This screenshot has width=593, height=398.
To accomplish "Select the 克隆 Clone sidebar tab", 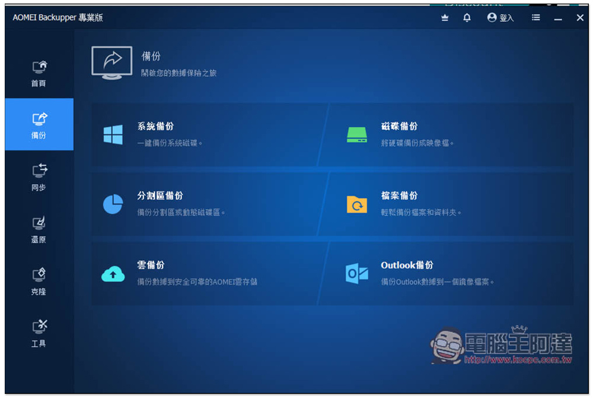I will point(39,282).
